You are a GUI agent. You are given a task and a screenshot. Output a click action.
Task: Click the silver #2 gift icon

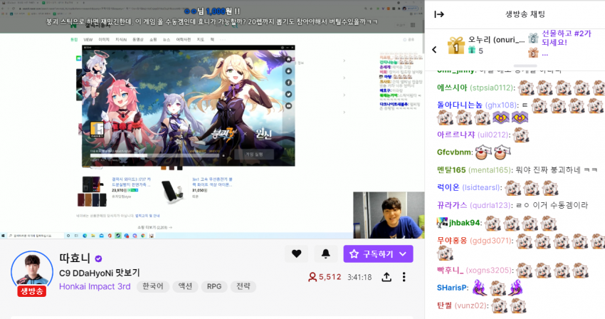(533, 38)
